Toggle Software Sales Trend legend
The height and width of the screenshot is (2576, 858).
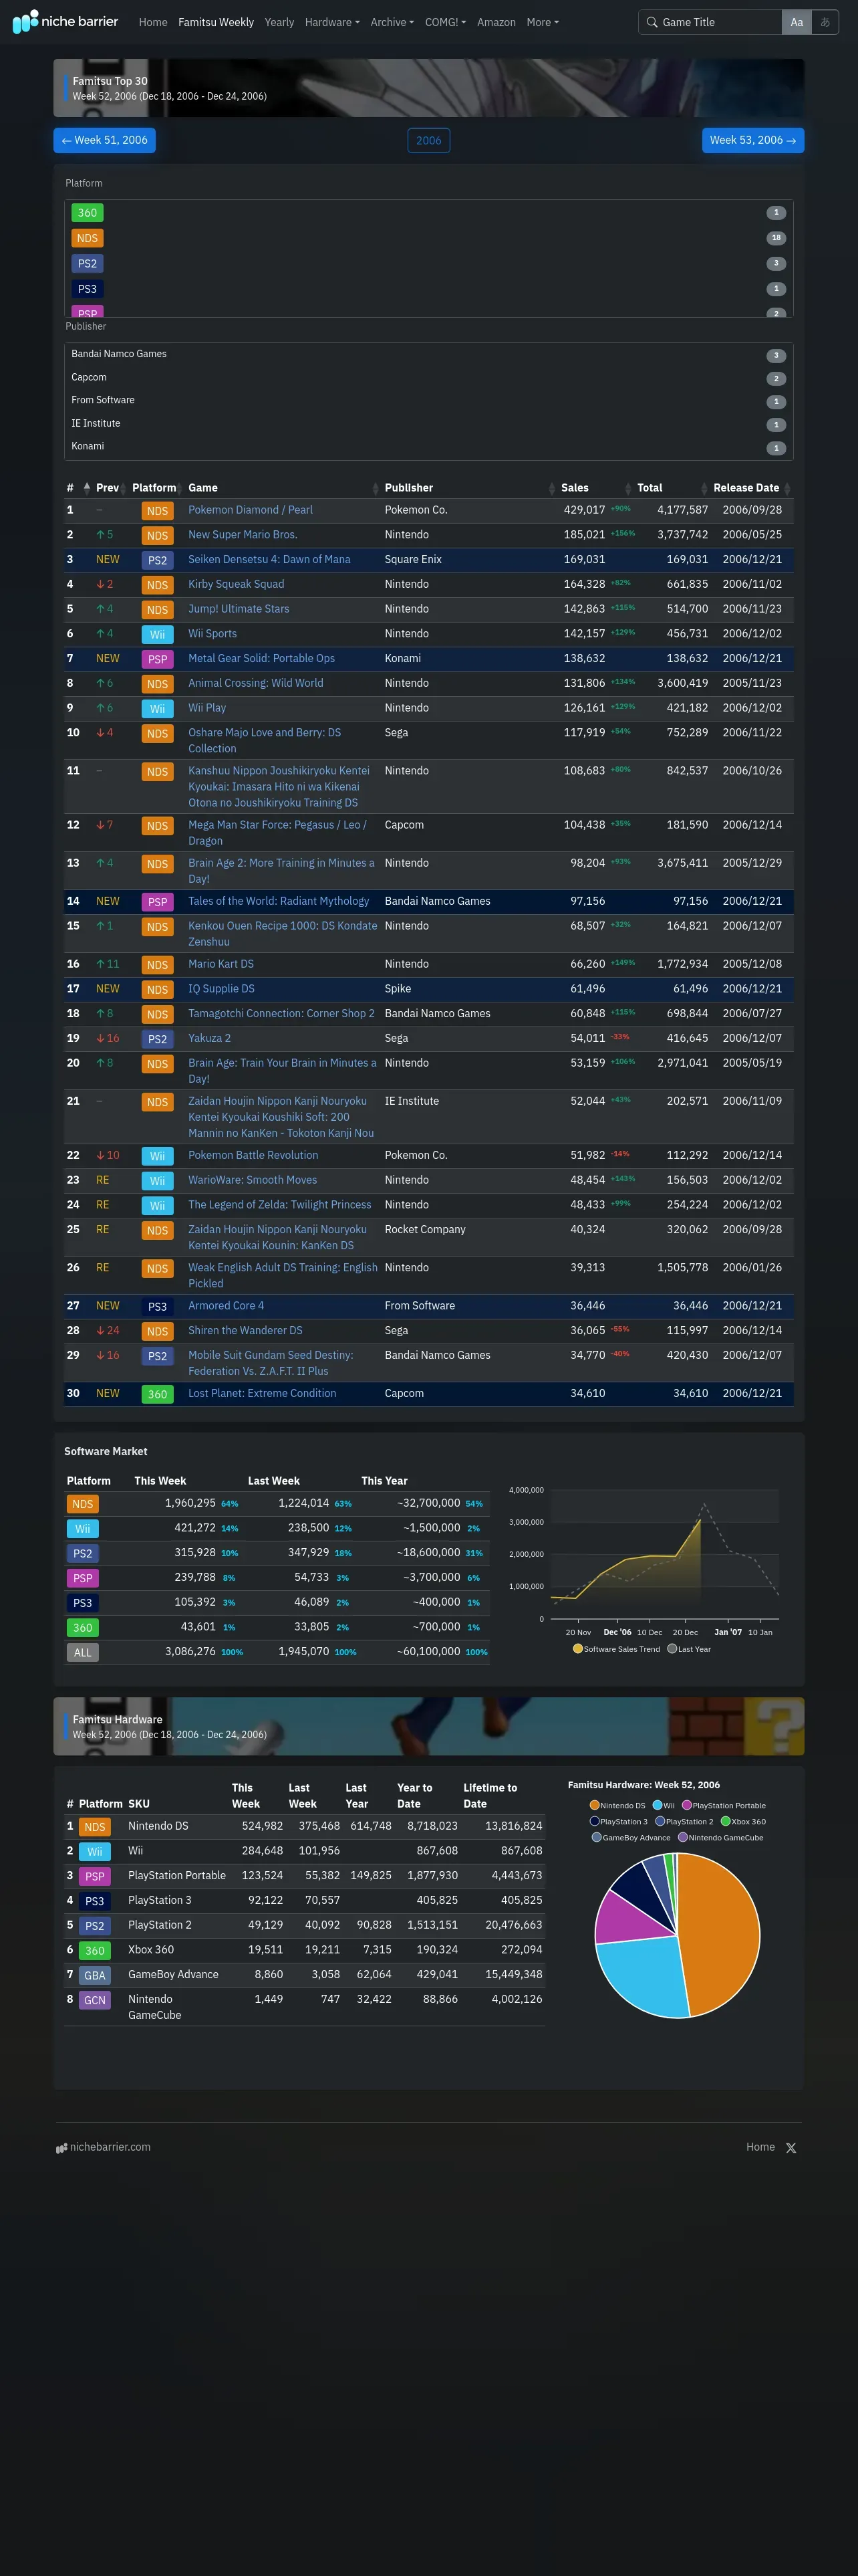[x=616, y=1649]
